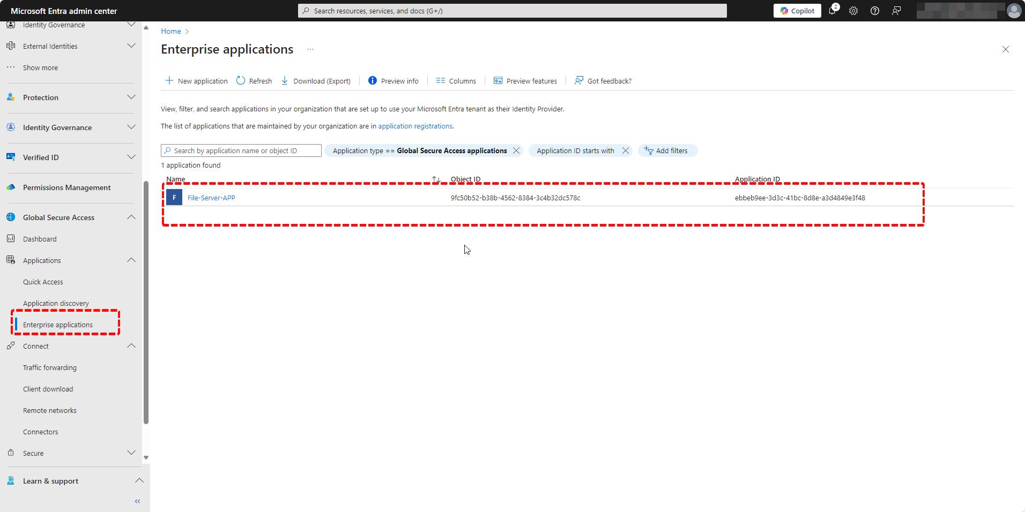
Task: Click the Protection shield icon
Action: click(11, 97)
